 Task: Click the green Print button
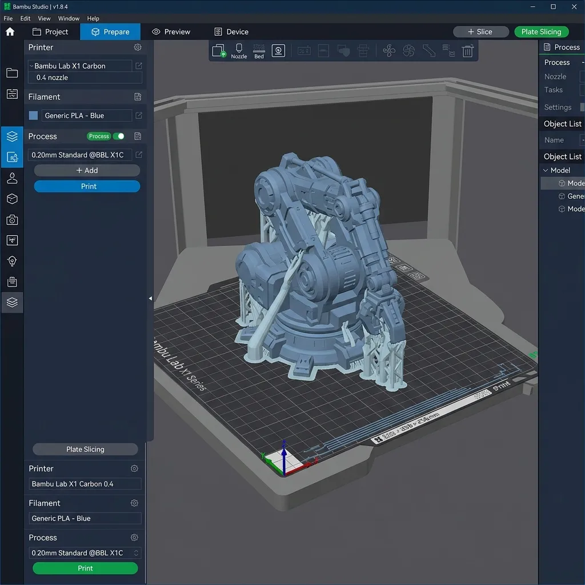click(x=85, y=568)
